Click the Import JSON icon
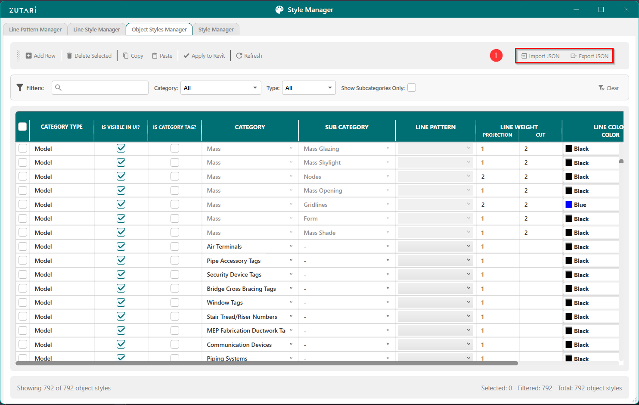Screen dimensions: 639x405 524,56
